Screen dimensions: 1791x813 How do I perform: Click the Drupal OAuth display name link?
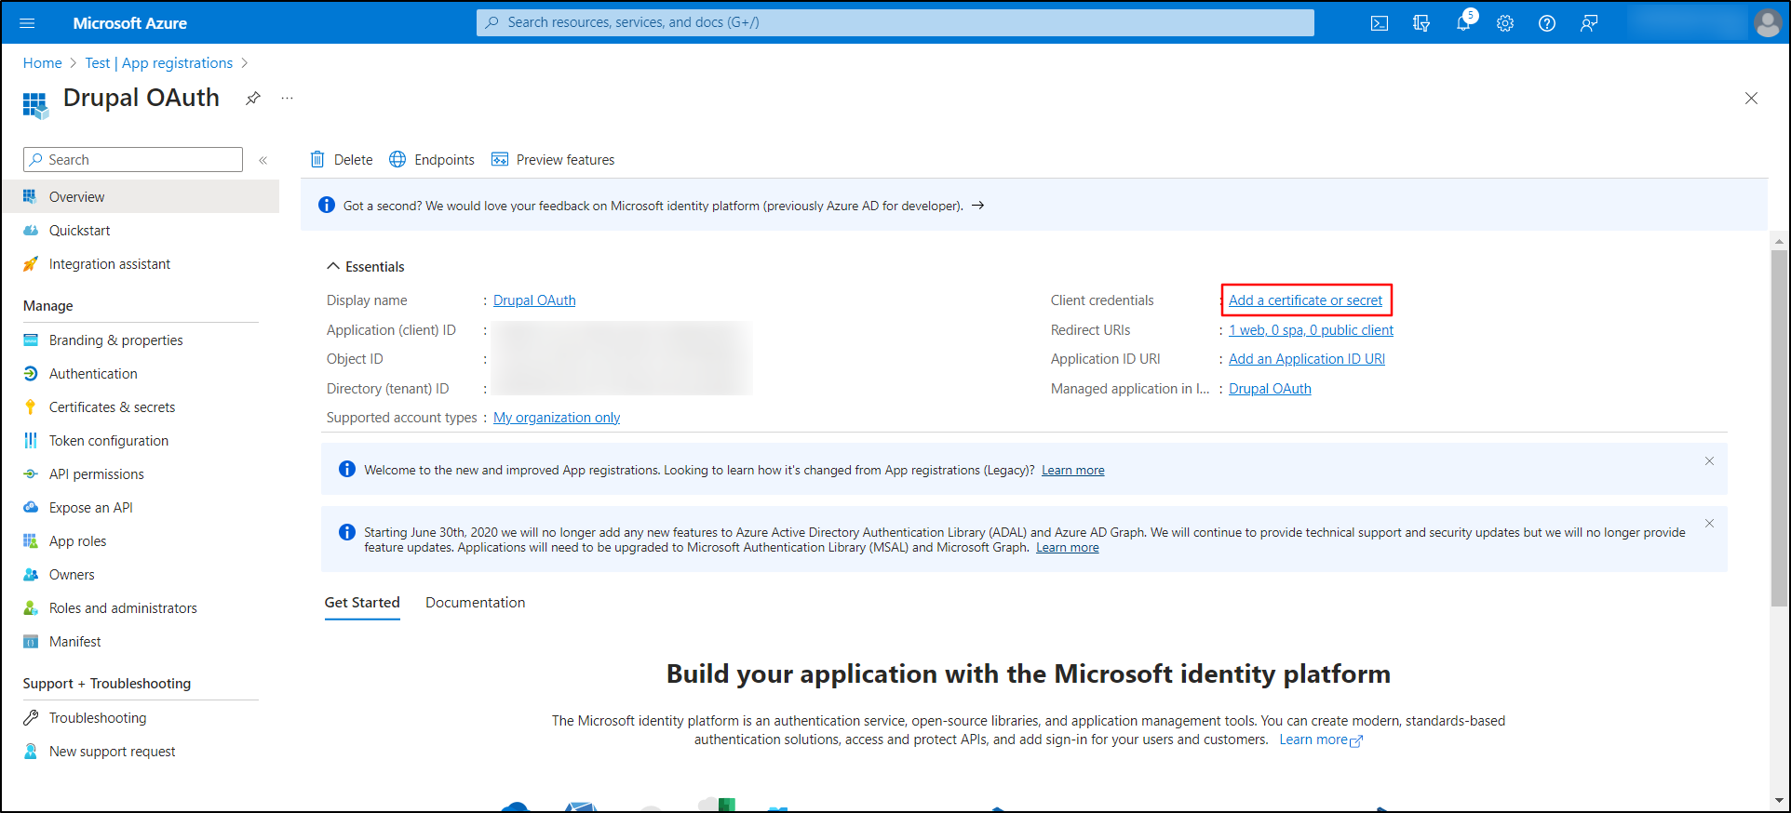534,300
